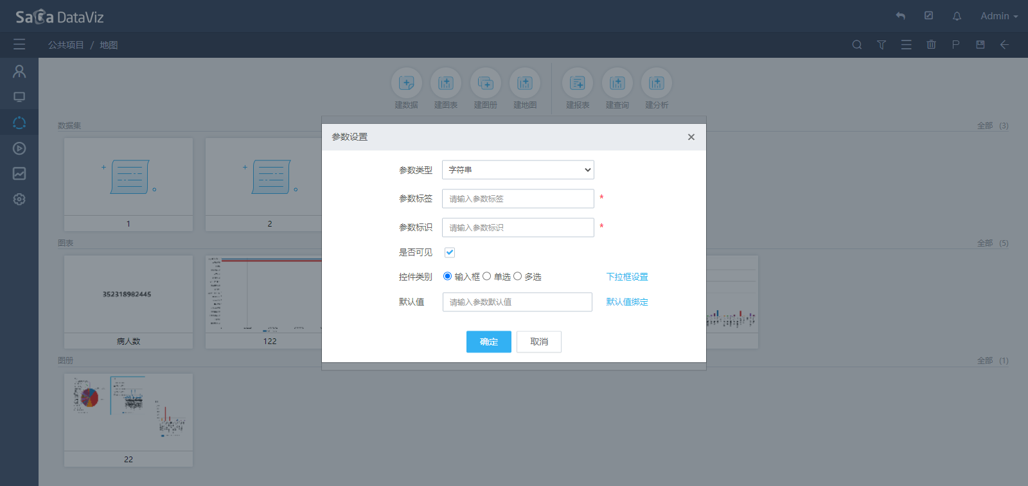Click the save disk icon
Screen dimensions: 1028x486
tap(980, 45)
